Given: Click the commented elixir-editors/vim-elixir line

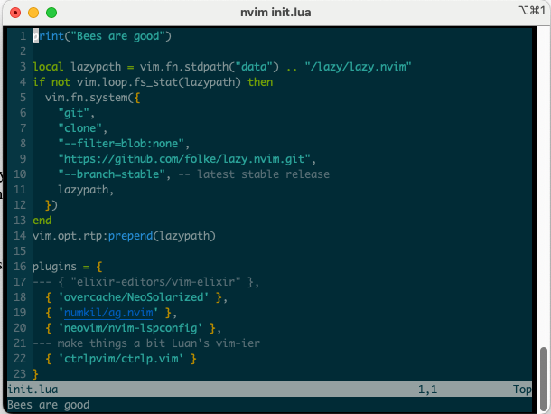Looking at the screenshot, I should pos(145,282).
